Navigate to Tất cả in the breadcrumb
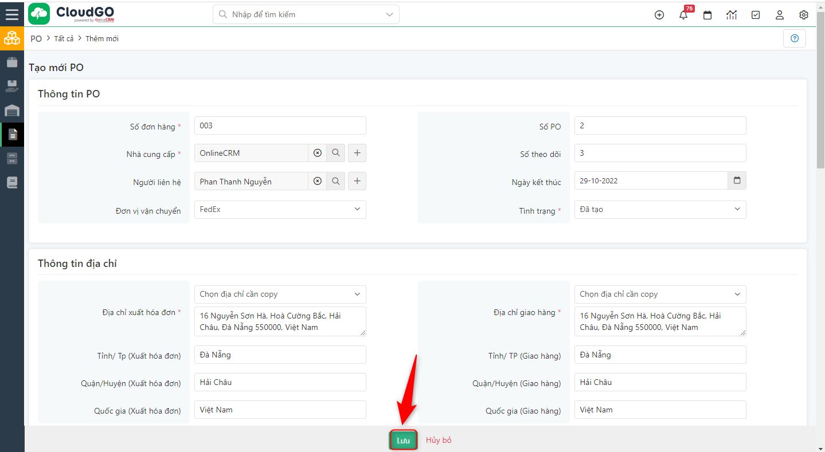This screenshot has height=452, width=825. [63, 38]
